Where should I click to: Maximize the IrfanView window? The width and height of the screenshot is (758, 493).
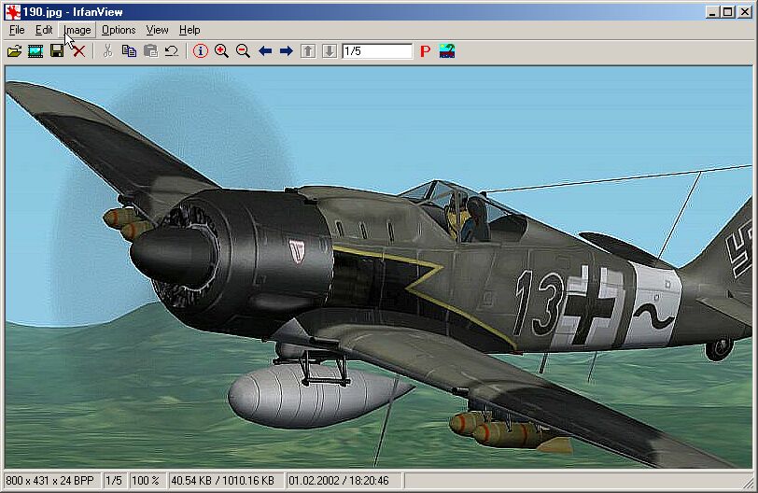[727, 11]
